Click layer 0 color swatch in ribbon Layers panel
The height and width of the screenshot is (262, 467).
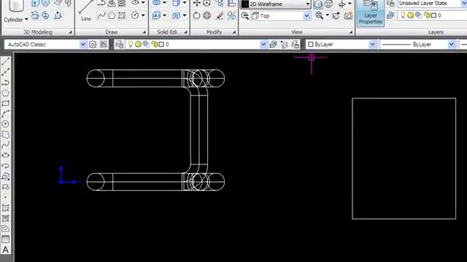(433, 15)
